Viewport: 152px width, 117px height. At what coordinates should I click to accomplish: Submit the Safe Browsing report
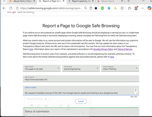click(81, 101)
